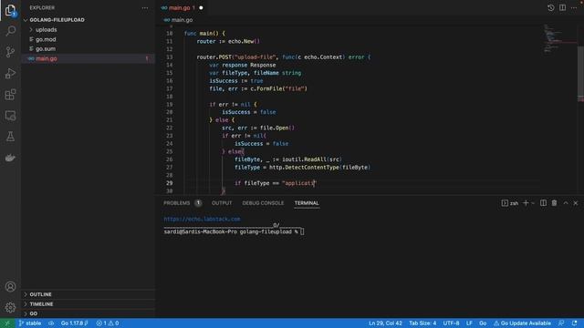Open the new terminal dropdown arrow
This screenshot has width=584, height=328.
[x=533, y=203]
